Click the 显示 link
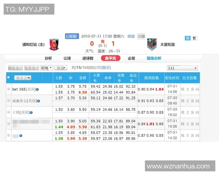The image size is (219, 175). pyautogui.click(x=106, y=68)
